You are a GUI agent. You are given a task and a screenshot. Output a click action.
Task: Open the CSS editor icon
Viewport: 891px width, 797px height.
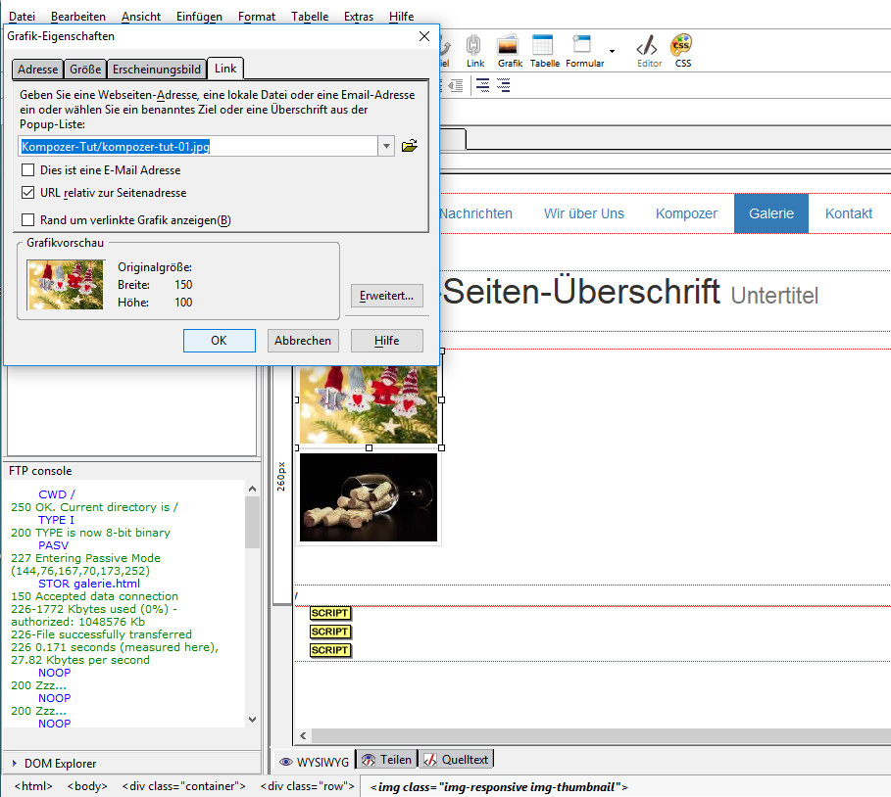point(682,47)
